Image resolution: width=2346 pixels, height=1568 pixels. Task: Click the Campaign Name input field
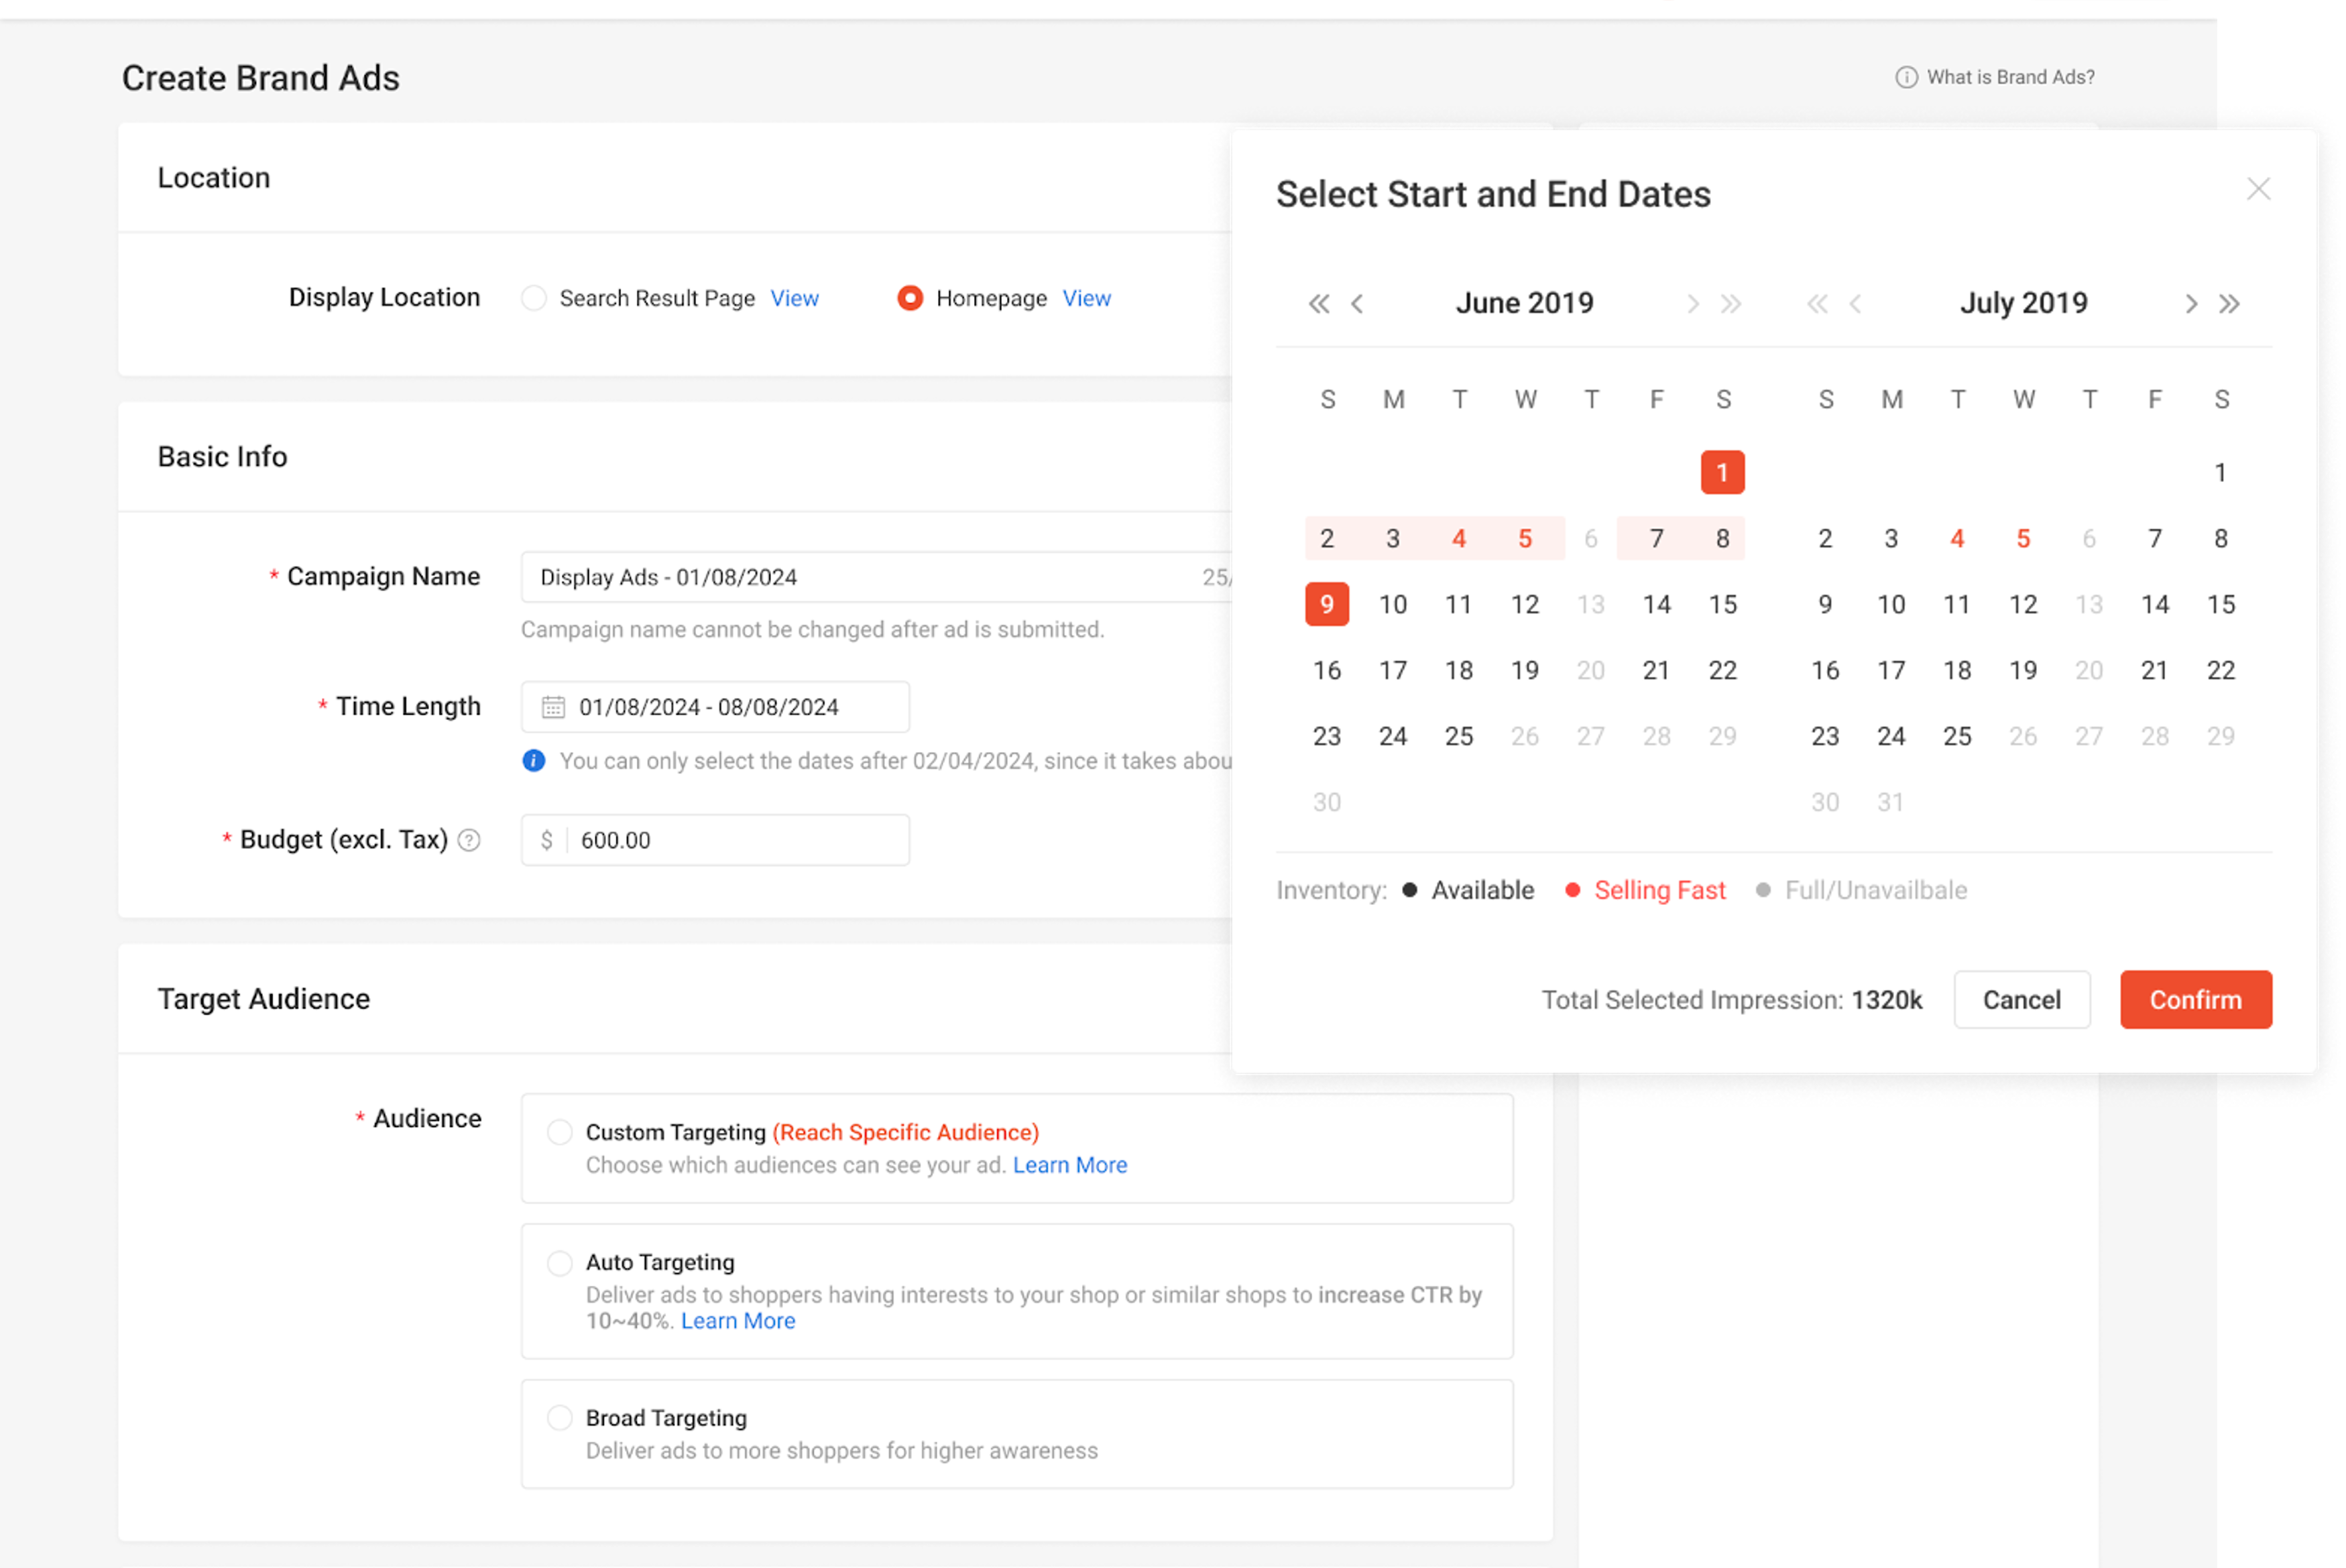(860, 577)
